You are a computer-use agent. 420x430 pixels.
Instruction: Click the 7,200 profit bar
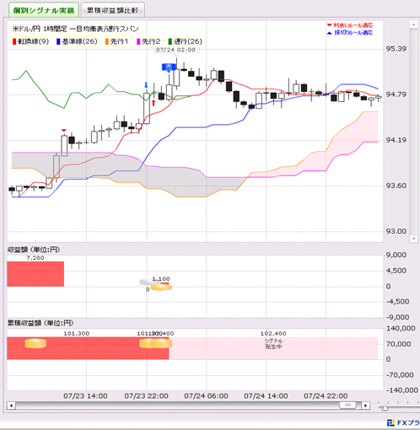[35, 274]
